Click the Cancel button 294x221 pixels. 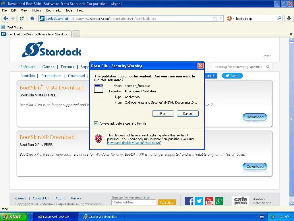tap(187, 113)
